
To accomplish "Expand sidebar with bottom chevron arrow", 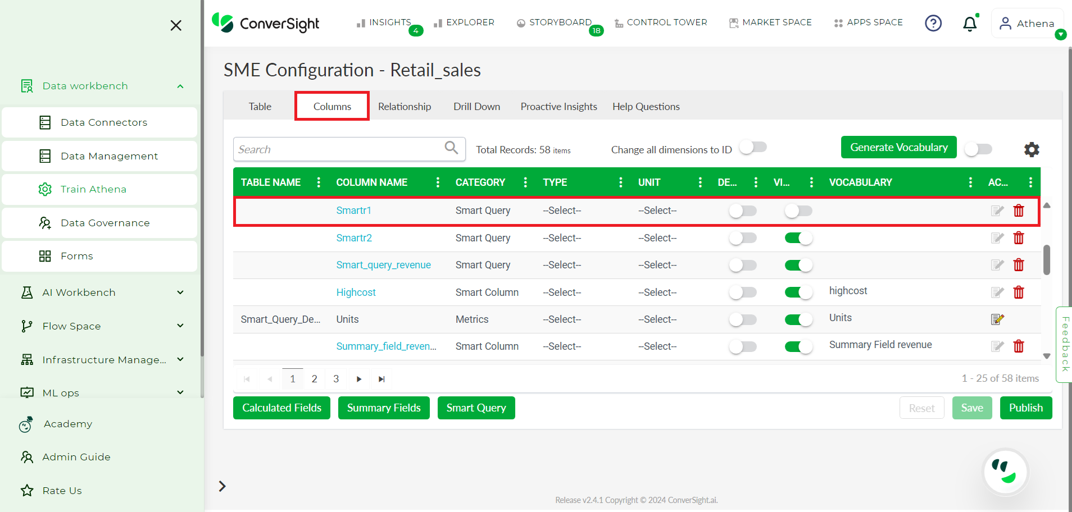I will click(x=222, y=486).
